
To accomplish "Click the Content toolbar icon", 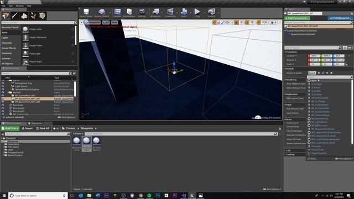I will pos(117,13).
